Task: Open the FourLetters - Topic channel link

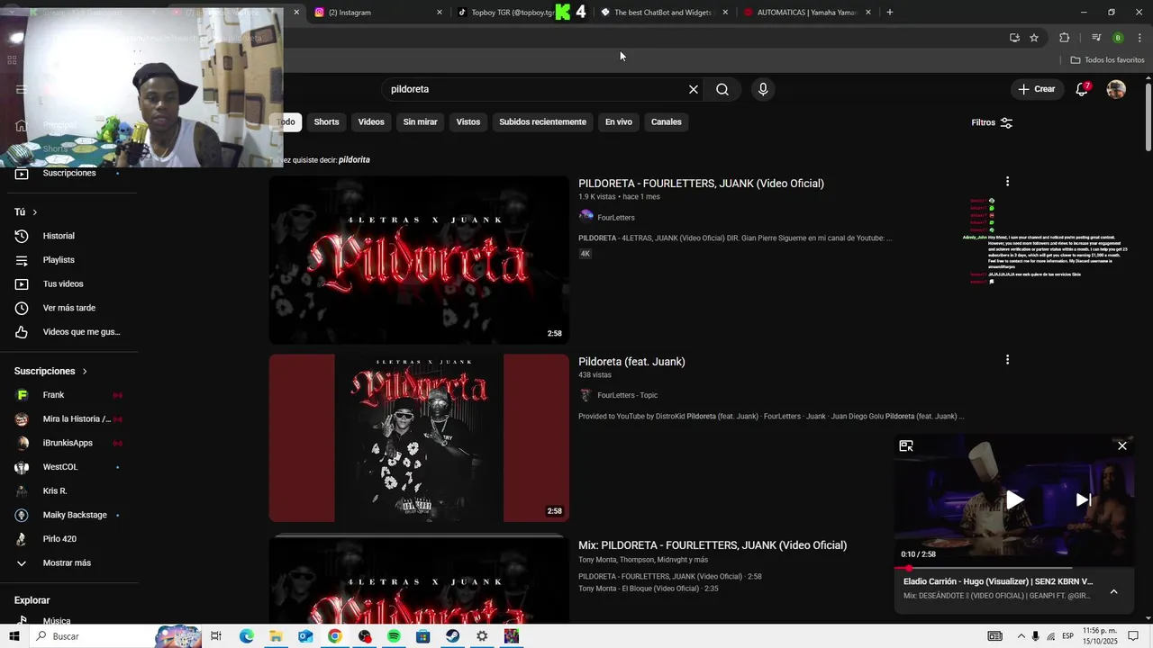Action: click(x=628, y=395)
